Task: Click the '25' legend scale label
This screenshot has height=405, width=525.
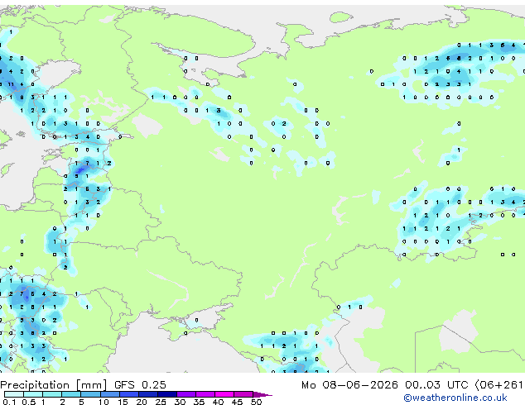Action: click(x=161, y=402)
